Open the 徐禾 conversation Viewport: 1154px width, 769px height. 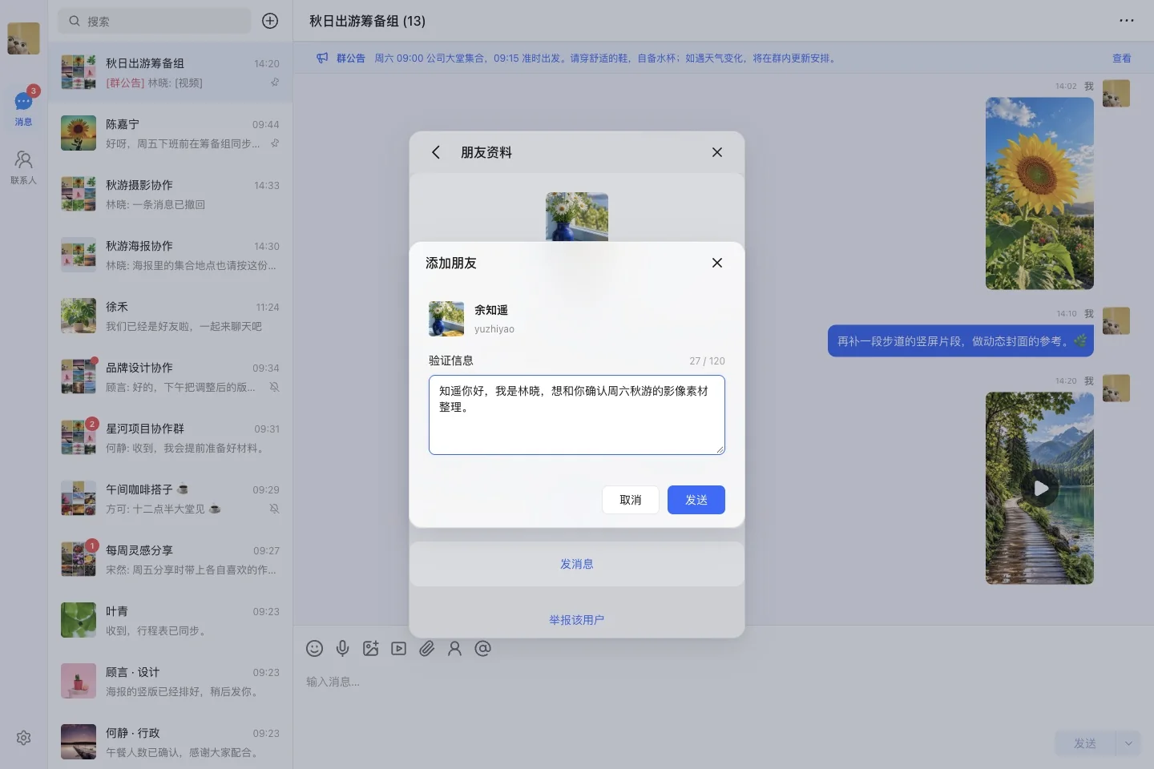coord(170,316)
